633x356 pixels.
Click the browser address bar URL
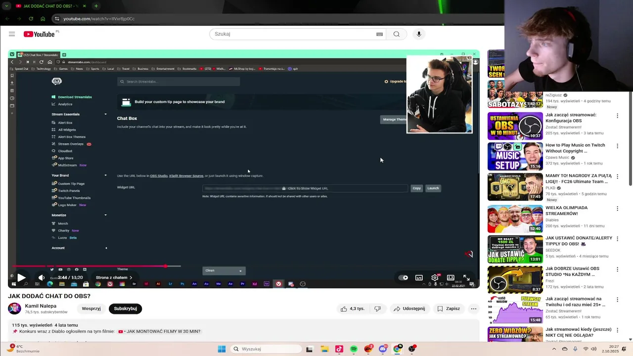[99, 19]
